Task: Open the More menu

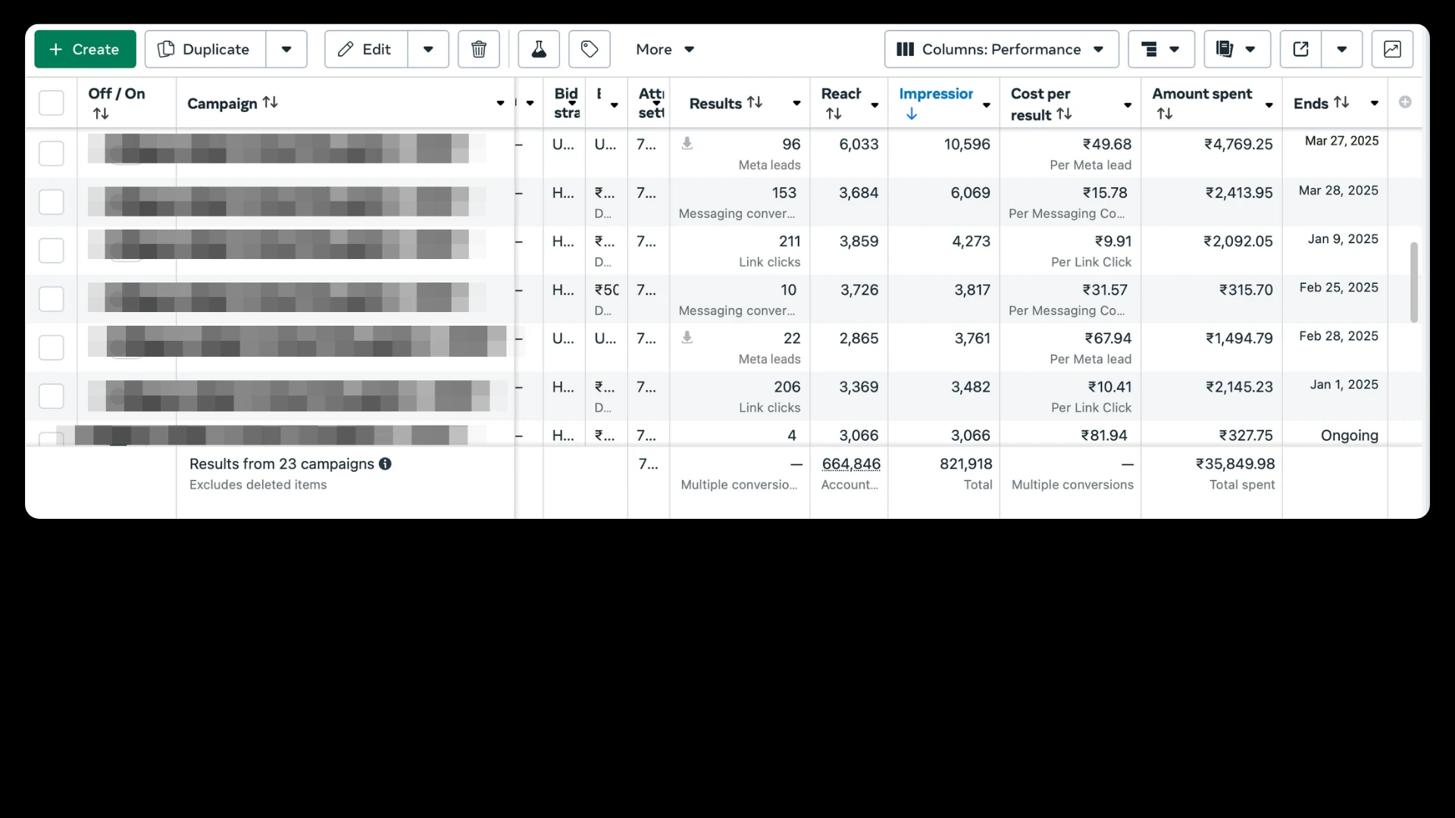Action: coord(665,49)
